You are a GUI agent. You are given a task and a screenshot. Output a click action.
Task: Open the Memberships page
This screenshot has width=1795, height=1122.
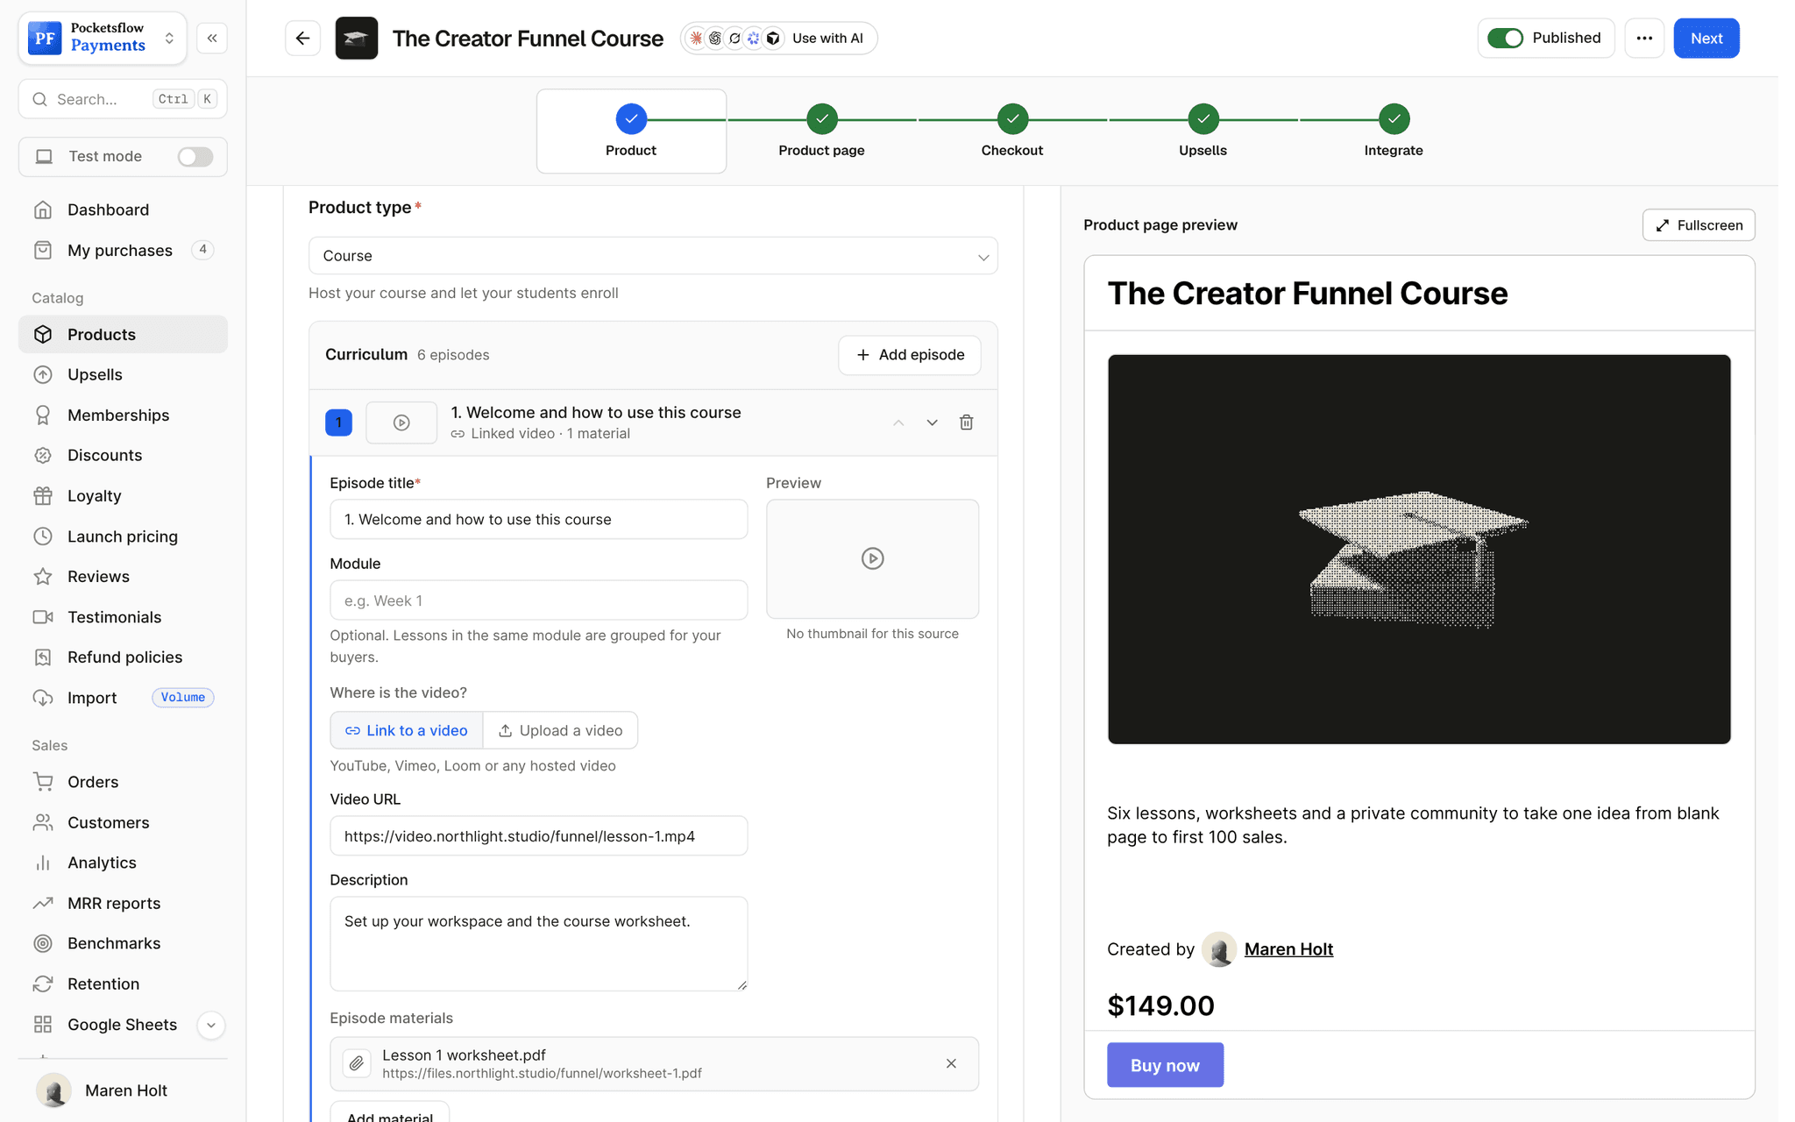click(123, 415)
